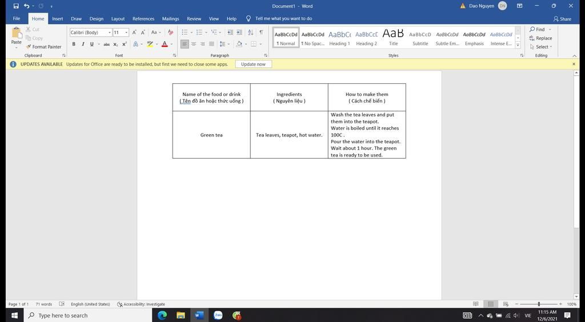Open Text Effects and Typography
This screenshot has width=585, height=322.
tap(135, 44)
